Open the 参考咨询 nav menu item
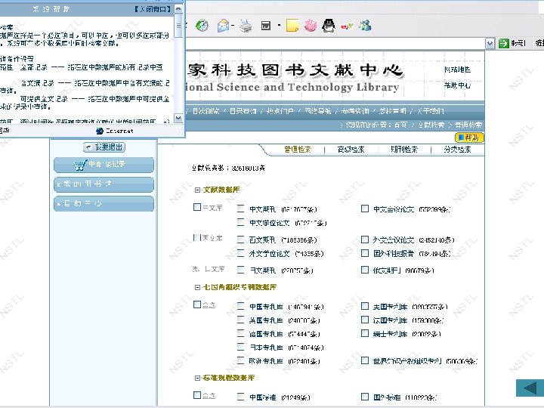Screen dimensions: 544x408 coord(355,111)
